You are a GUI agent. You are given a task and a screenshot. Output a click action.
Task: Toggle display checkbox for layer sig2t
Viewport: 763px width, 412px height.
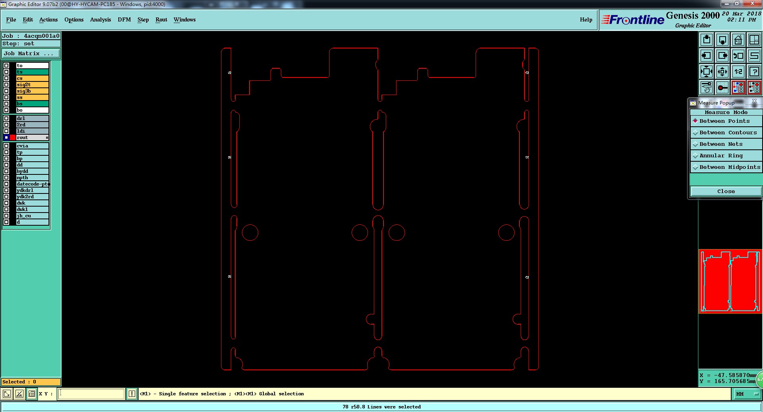(6, 85)
